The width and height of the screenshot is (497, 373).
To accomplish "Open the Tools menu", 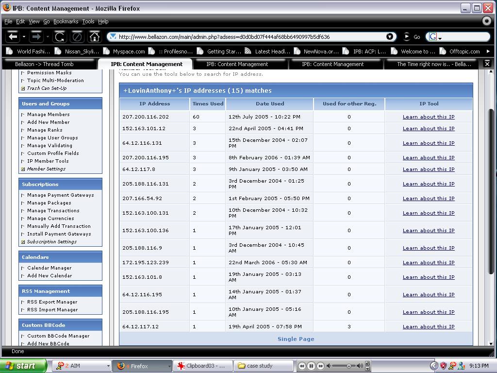I will point(88,21).
